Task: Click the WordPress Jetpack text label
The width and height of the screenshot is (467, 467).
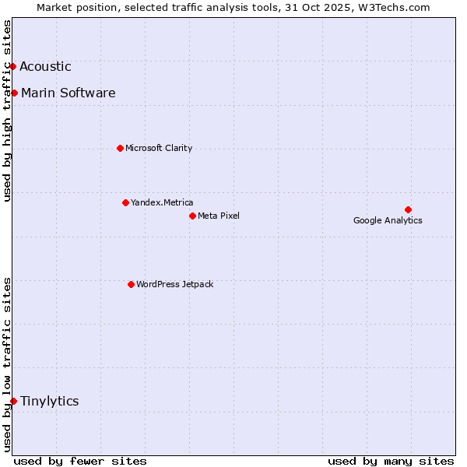Action: click(x=174, y=284)
